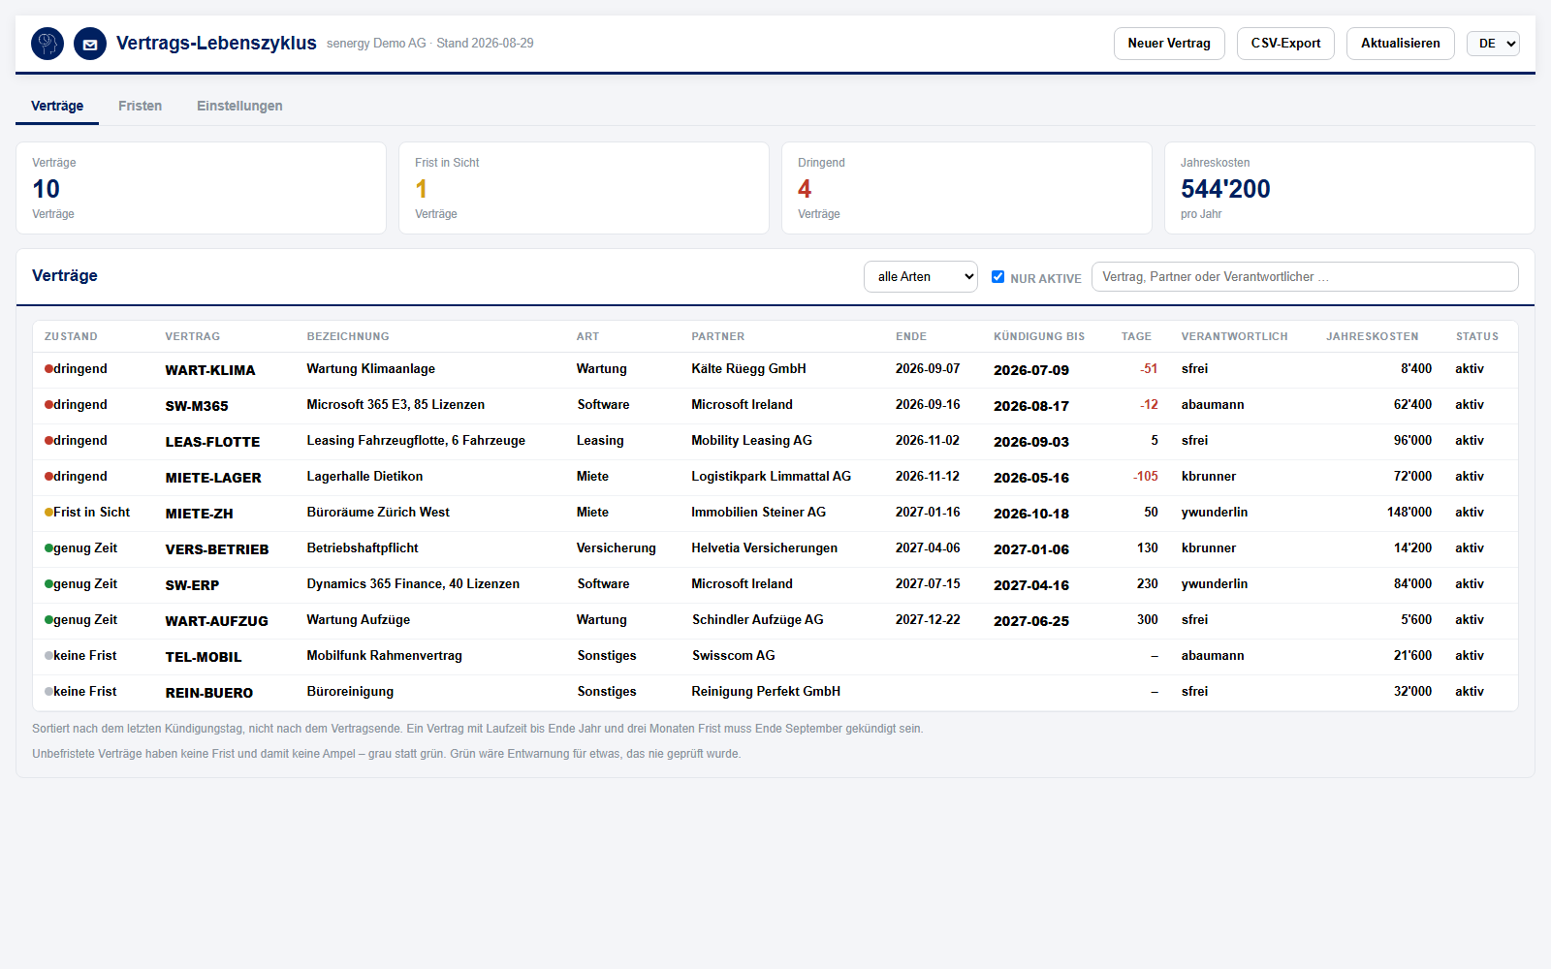Click deadline date 2026-10-18
The width and height of the screenshot is (1551, 969).
click(1031, 514)
